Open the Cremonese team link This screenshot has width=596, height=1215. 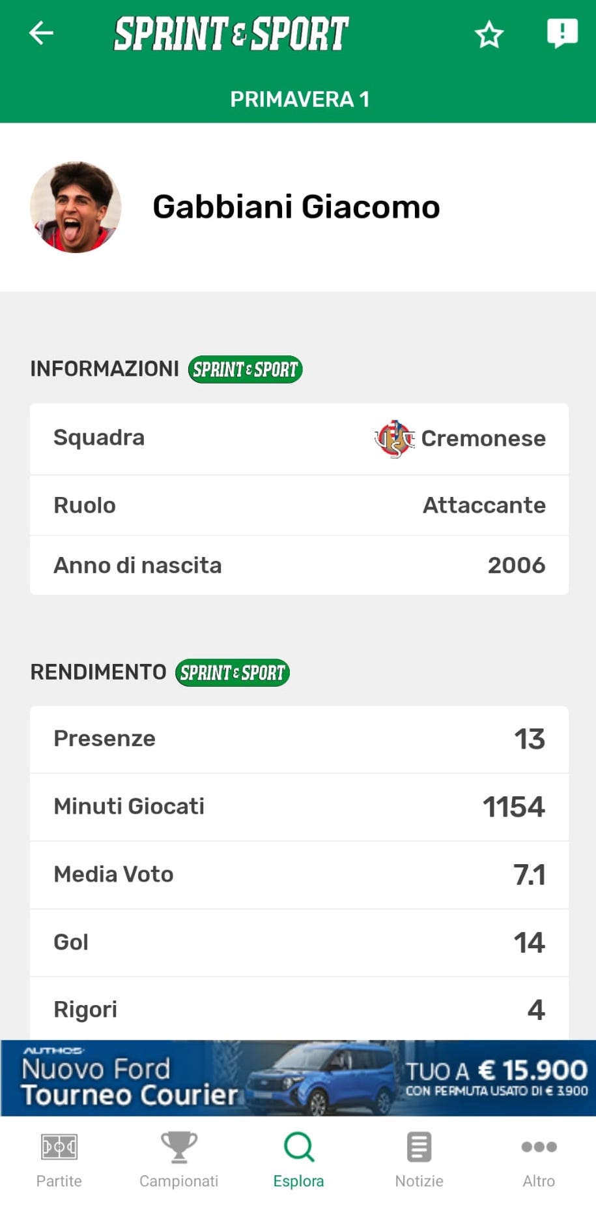[x=483, y=439]
